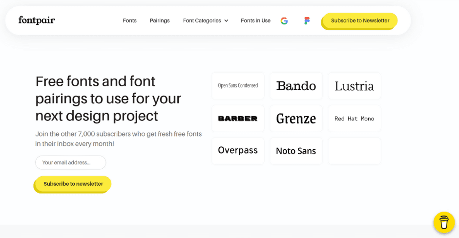The width and height of the screenshot is (459, 238).
Task: Open the Bando font card
Action: (296, 86)
